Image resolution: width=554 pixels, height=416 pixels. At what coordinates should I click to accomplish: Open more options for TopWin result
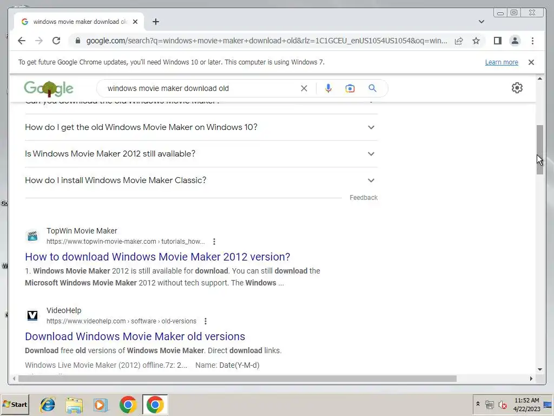(x=214, y=242)
